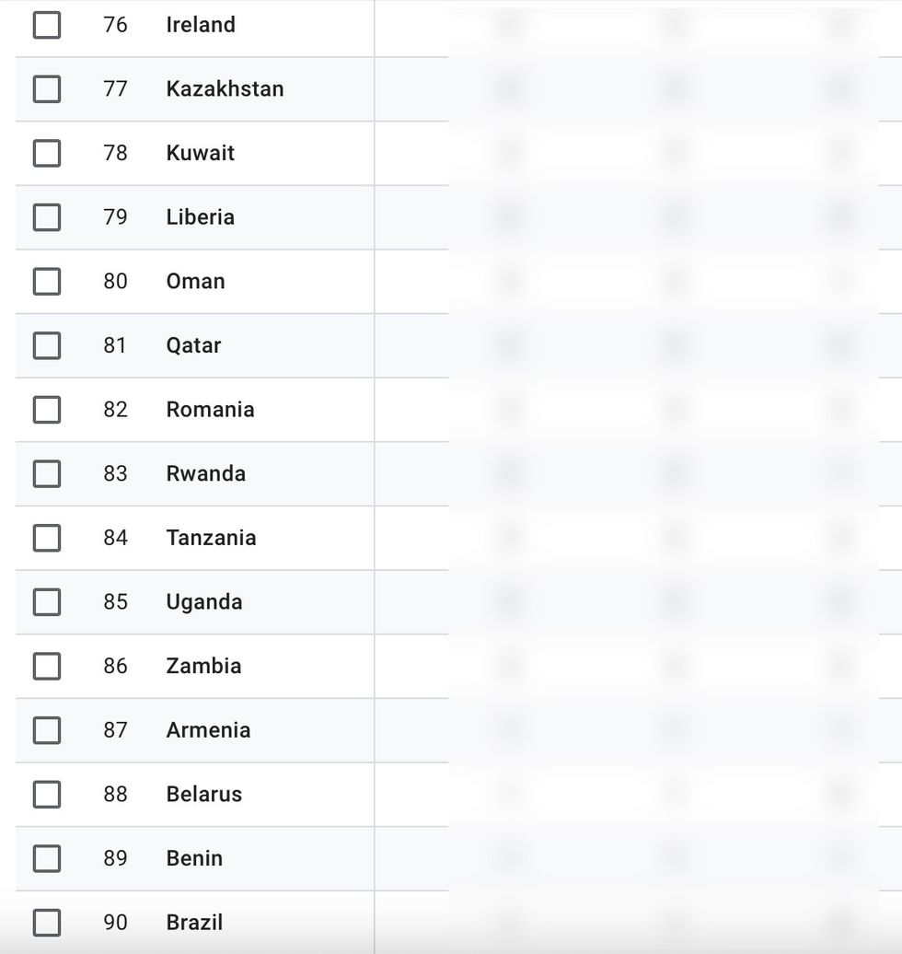Select the Kazakhstan row checkbox
The width and height of the screenshot is (902, 954).
(47, 89)
